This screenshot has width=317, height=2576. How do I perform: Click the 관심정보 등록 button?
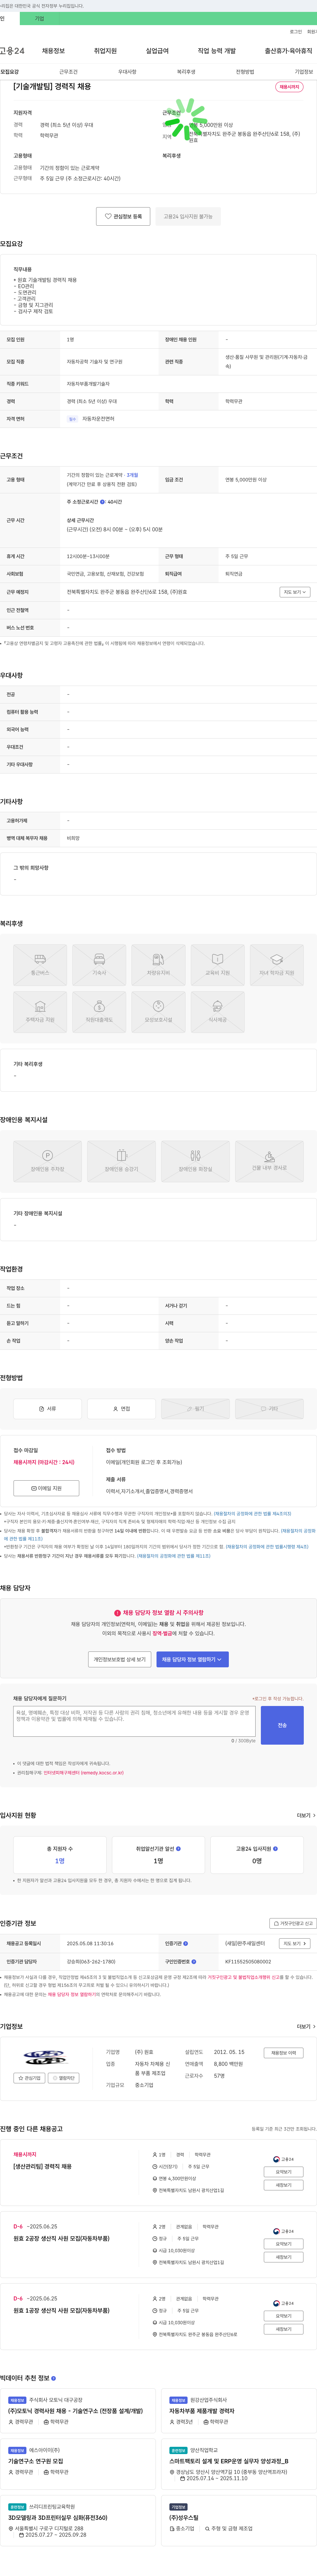[x=123, y=216]
